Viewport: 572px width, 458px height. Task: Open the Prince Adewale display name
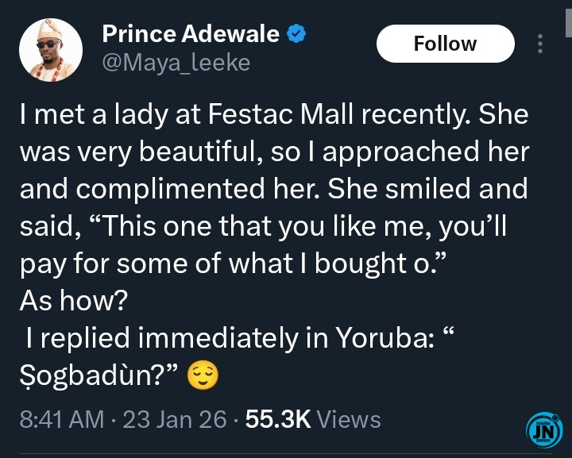191,34
